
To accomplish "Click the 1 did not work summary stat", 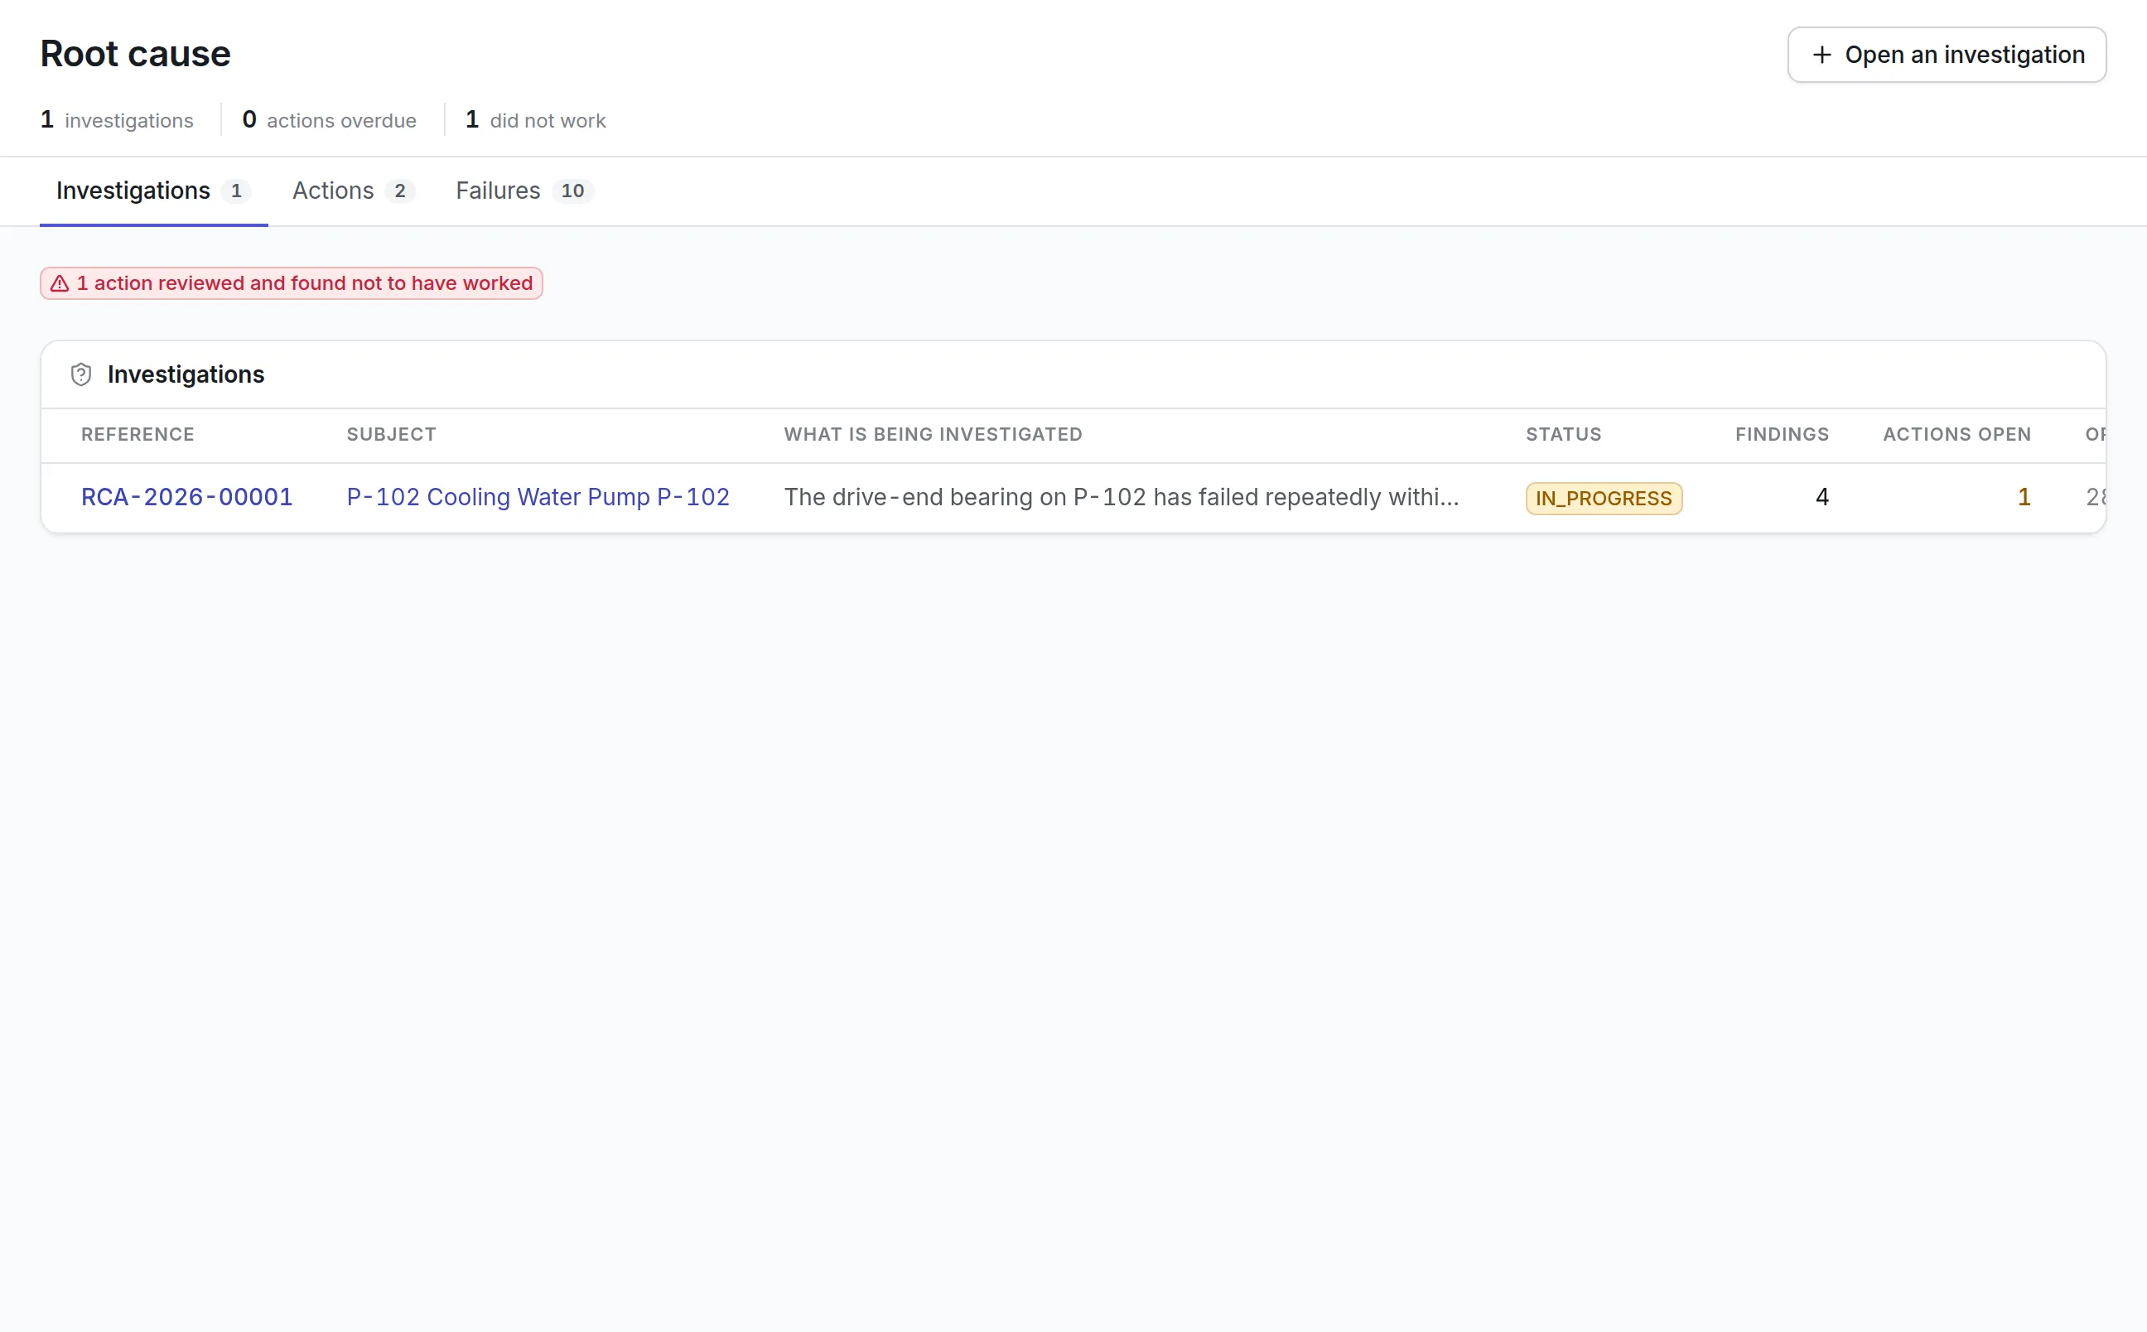I will (x=535, y=120).
